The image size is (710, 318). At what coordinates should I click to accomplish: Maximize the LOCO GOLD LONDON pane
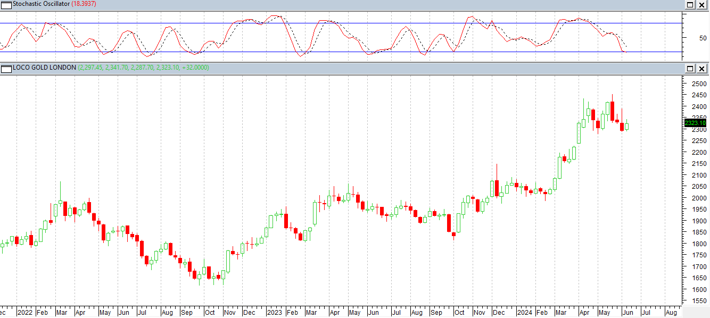tap(690, 68)
